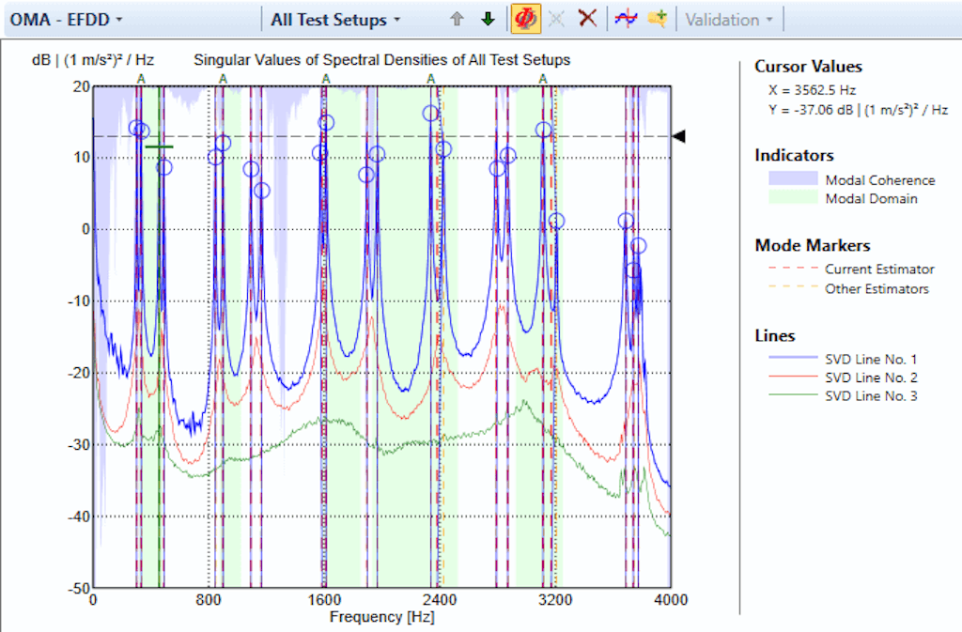Click the blue-red curve cursor icon

[626, 19]
